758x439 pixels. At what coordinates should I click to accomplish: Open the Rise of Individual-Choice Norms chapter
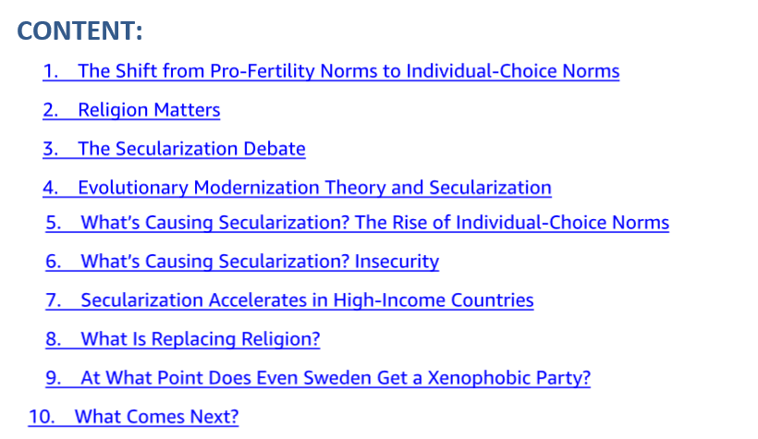[x=374, y=223]
